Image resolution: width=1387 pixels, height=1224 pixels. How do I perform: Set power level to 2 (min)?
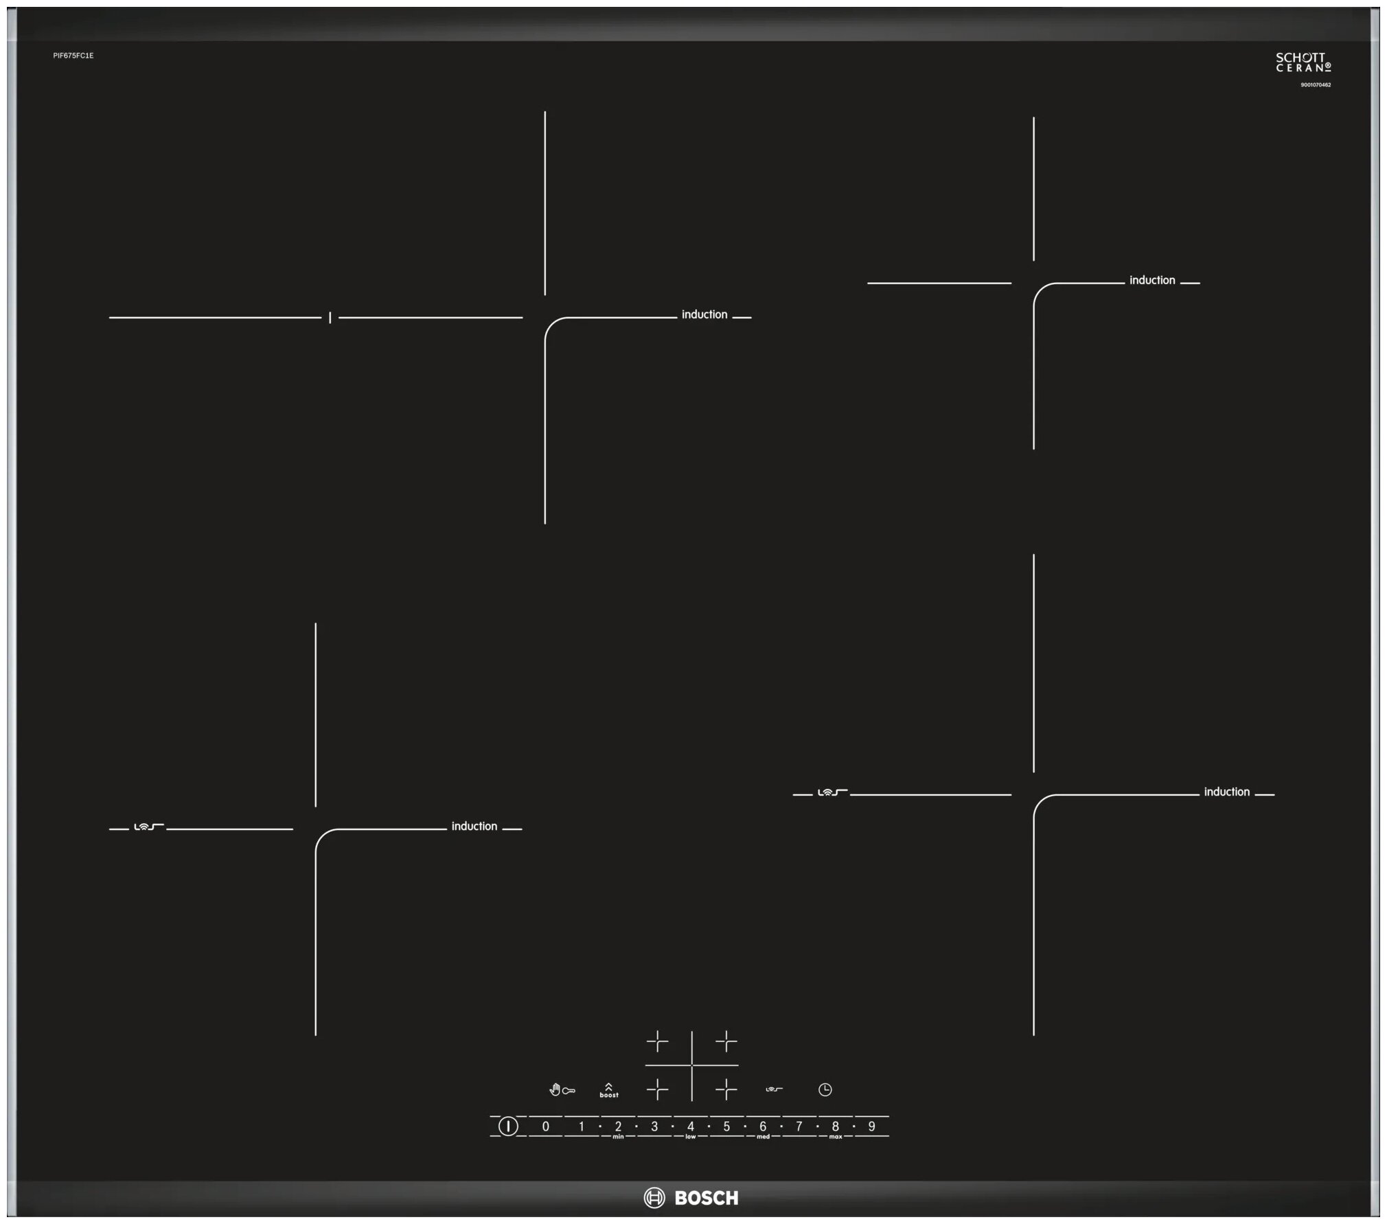coord(618,1127)
